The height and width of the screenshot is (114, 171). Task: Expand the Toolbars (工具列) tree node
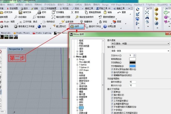coord(77,84)
